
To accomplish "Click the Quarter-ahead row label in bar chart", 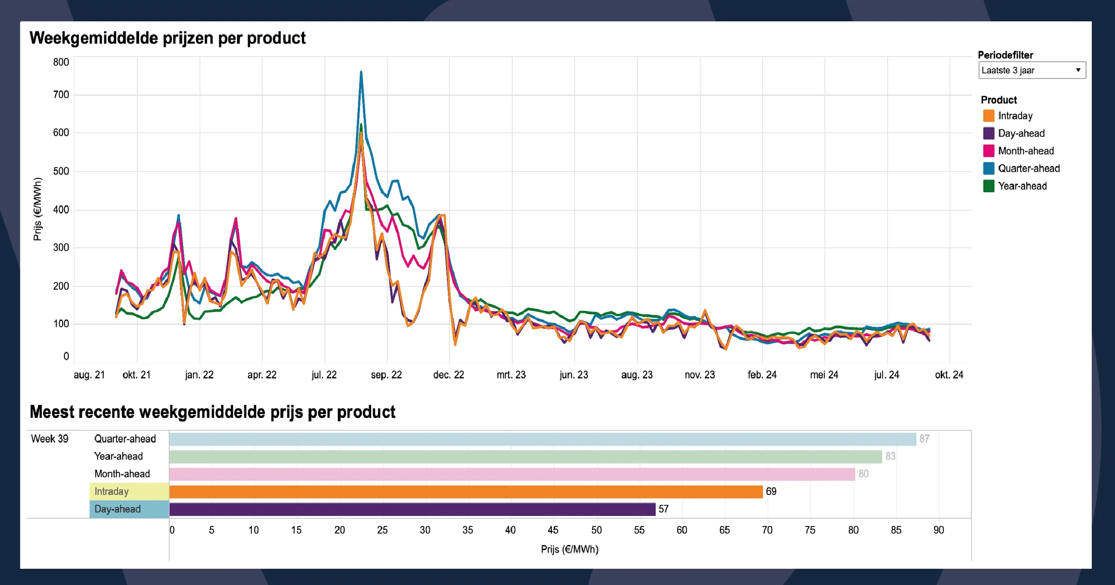I will coord(125,439).
